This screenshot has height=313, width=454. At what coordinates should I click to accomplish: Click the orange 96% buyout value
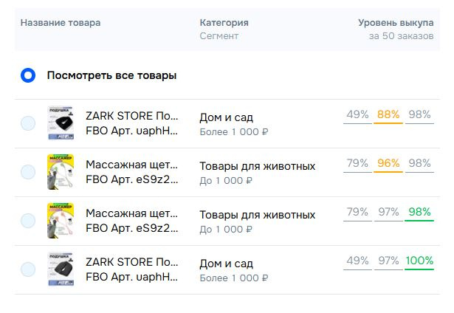(388, 163)
